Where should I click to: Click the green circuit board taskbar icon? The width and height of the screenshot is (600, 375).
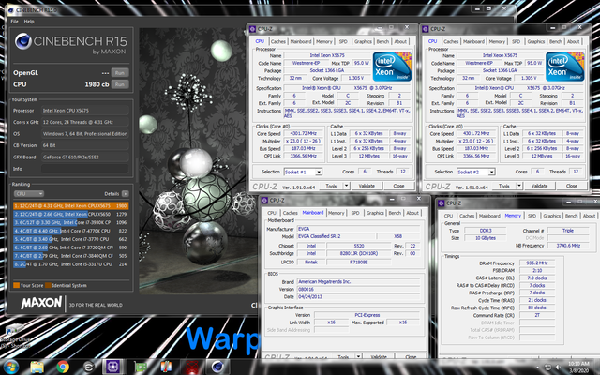(x=141, y=367)
